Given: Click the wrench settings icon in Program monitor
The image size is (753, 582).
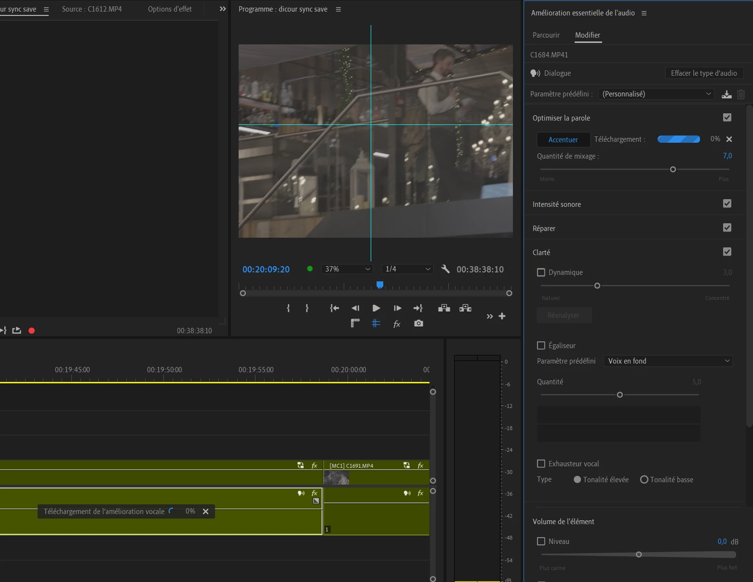Looking at the screenshot, I should (x=445, y=269).
